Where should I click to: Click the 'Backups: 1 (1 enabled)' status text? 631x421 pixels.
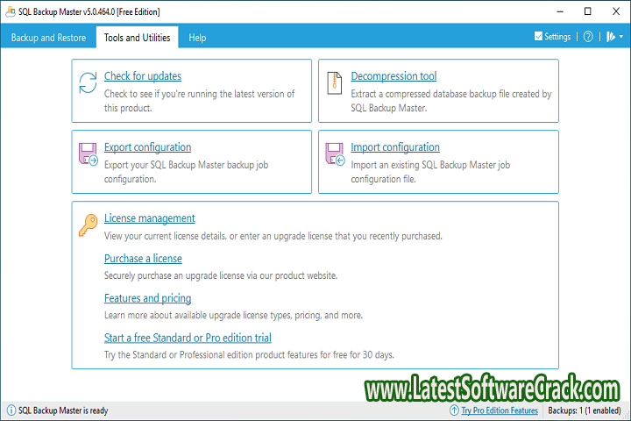585,410
